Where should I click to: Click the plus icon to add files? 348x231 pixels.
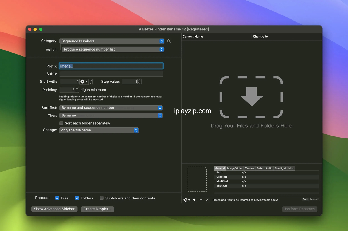(194, 200)
